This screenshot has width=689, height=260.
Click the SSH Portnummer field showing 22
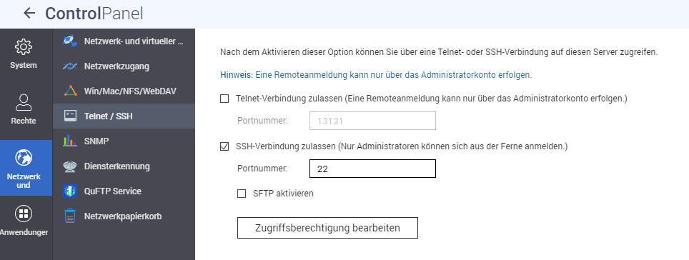pos(372,169)
